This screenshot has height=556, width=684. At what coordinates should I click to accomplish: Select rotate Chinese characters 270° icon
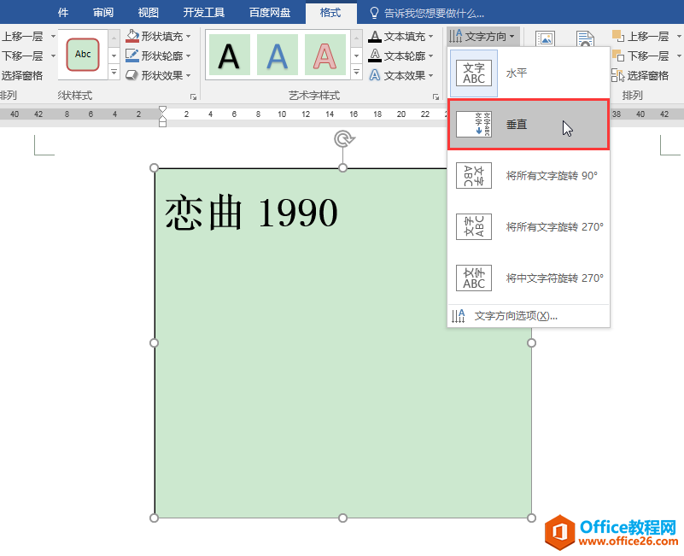pos(474,278)
